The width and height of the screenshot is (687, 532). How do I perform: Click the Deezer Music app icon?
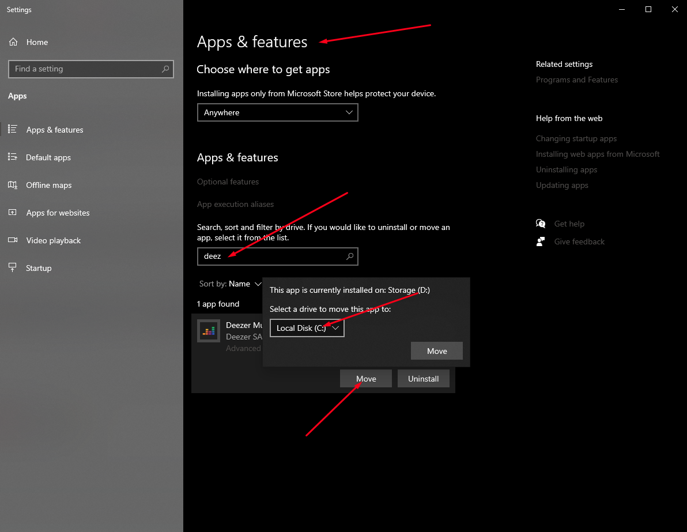[x=209, y=331]
